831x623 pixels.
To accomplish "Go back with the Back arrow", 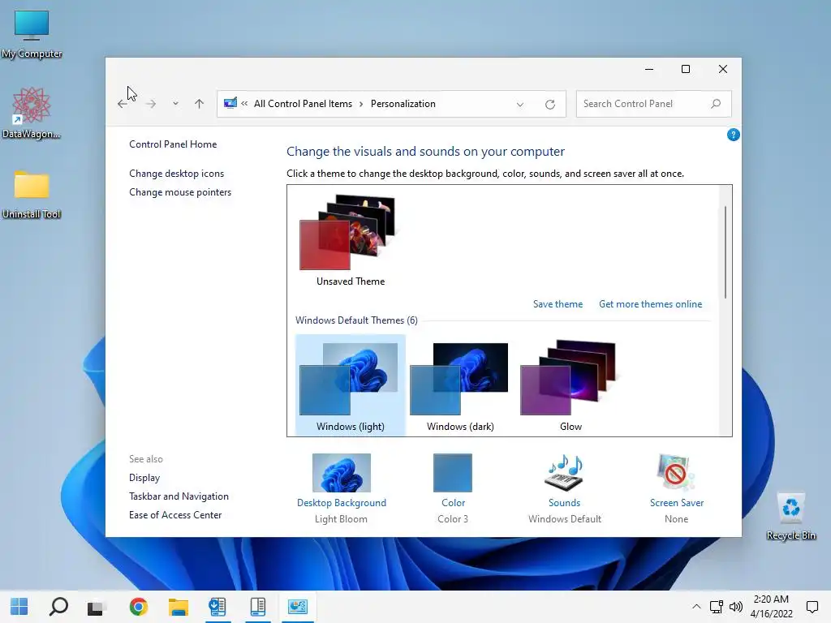I will point(123,104).
